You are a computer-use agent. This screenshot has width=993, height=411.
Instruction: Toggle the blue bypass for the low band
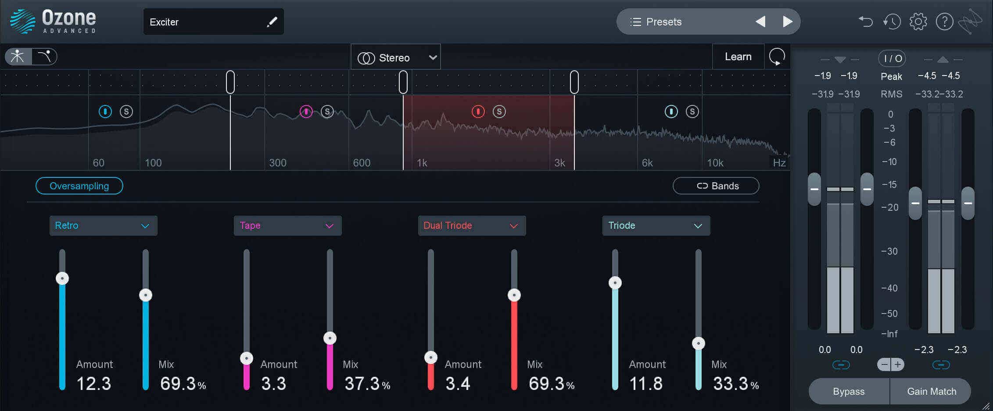(x=105, y=112)
